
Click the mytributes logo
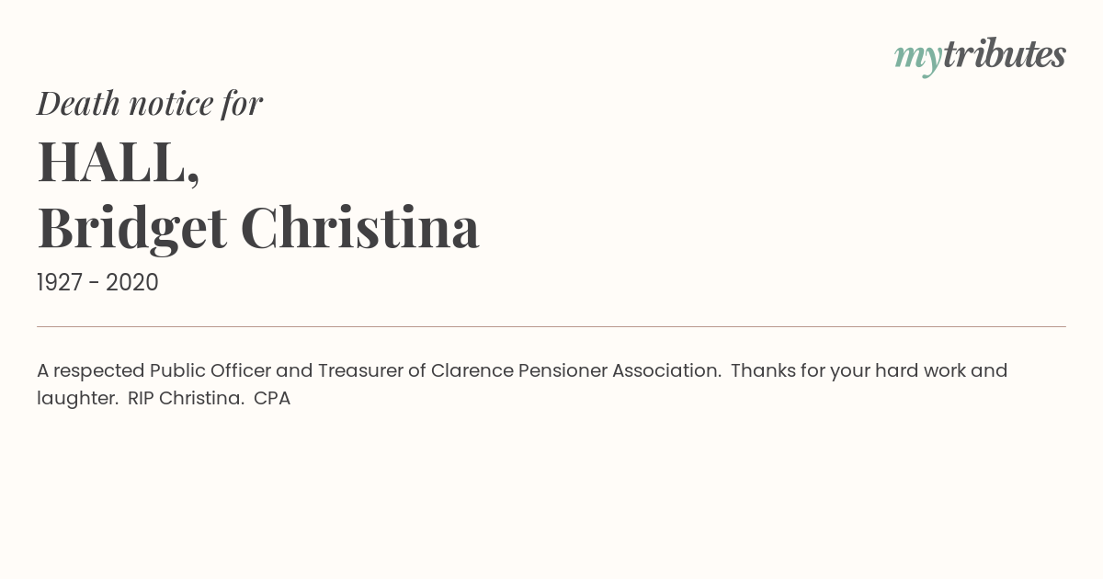click(x=980, y=56)
